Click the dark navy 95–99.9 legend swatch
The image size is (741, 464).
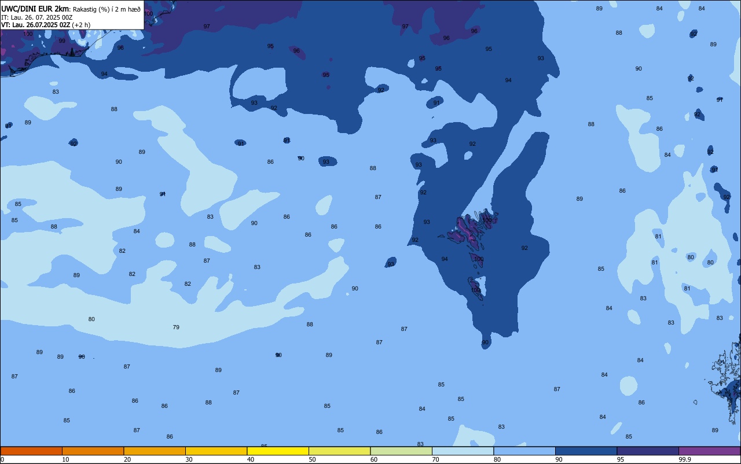coord(648,451)
